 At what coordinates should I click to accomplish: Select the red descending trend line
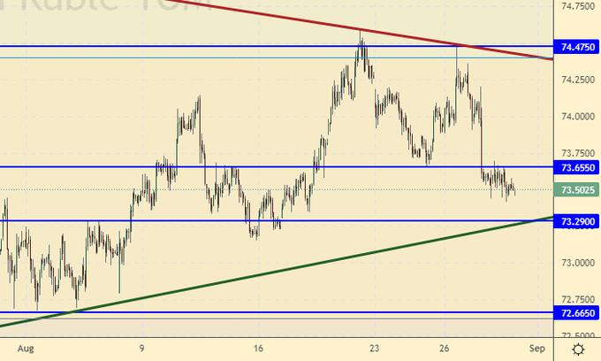click(x=354, y=25)
